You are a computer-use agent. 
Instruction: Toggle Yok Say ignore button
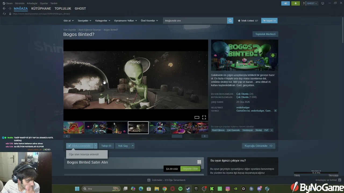pos(123,146)
